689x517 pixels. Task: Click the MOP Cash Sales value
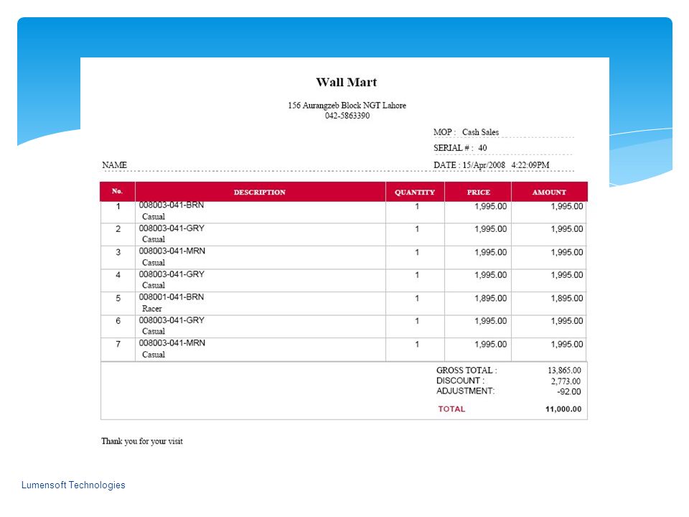[x=480, y=132]
